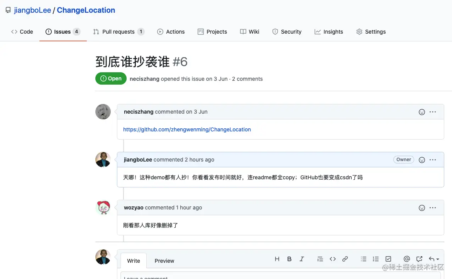The width and height of the screenshot is (452, 279).
Task: Click wozyao's comment text 刚看那人库好像删掉了
Action: pos(151,225)
